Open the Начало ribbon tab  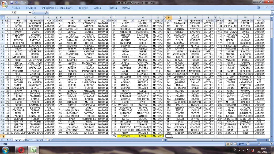(16, 8)
